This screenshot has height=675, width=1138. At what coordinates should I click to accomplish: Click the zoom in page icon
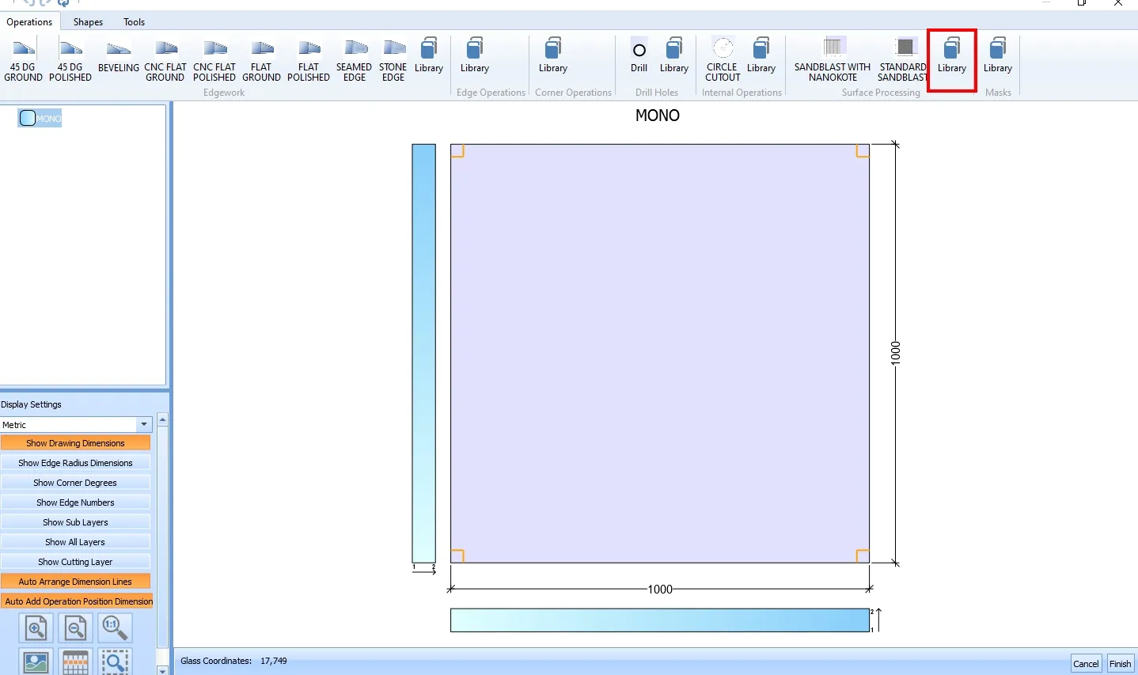(36, 628)
